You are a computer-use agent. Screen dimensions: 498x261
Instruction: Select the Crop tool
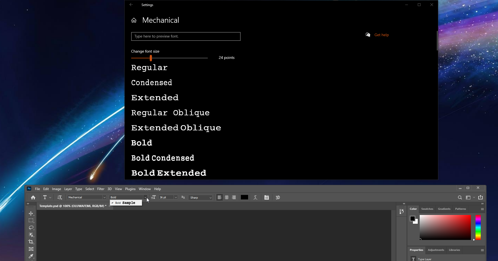[x=31, y=242]
